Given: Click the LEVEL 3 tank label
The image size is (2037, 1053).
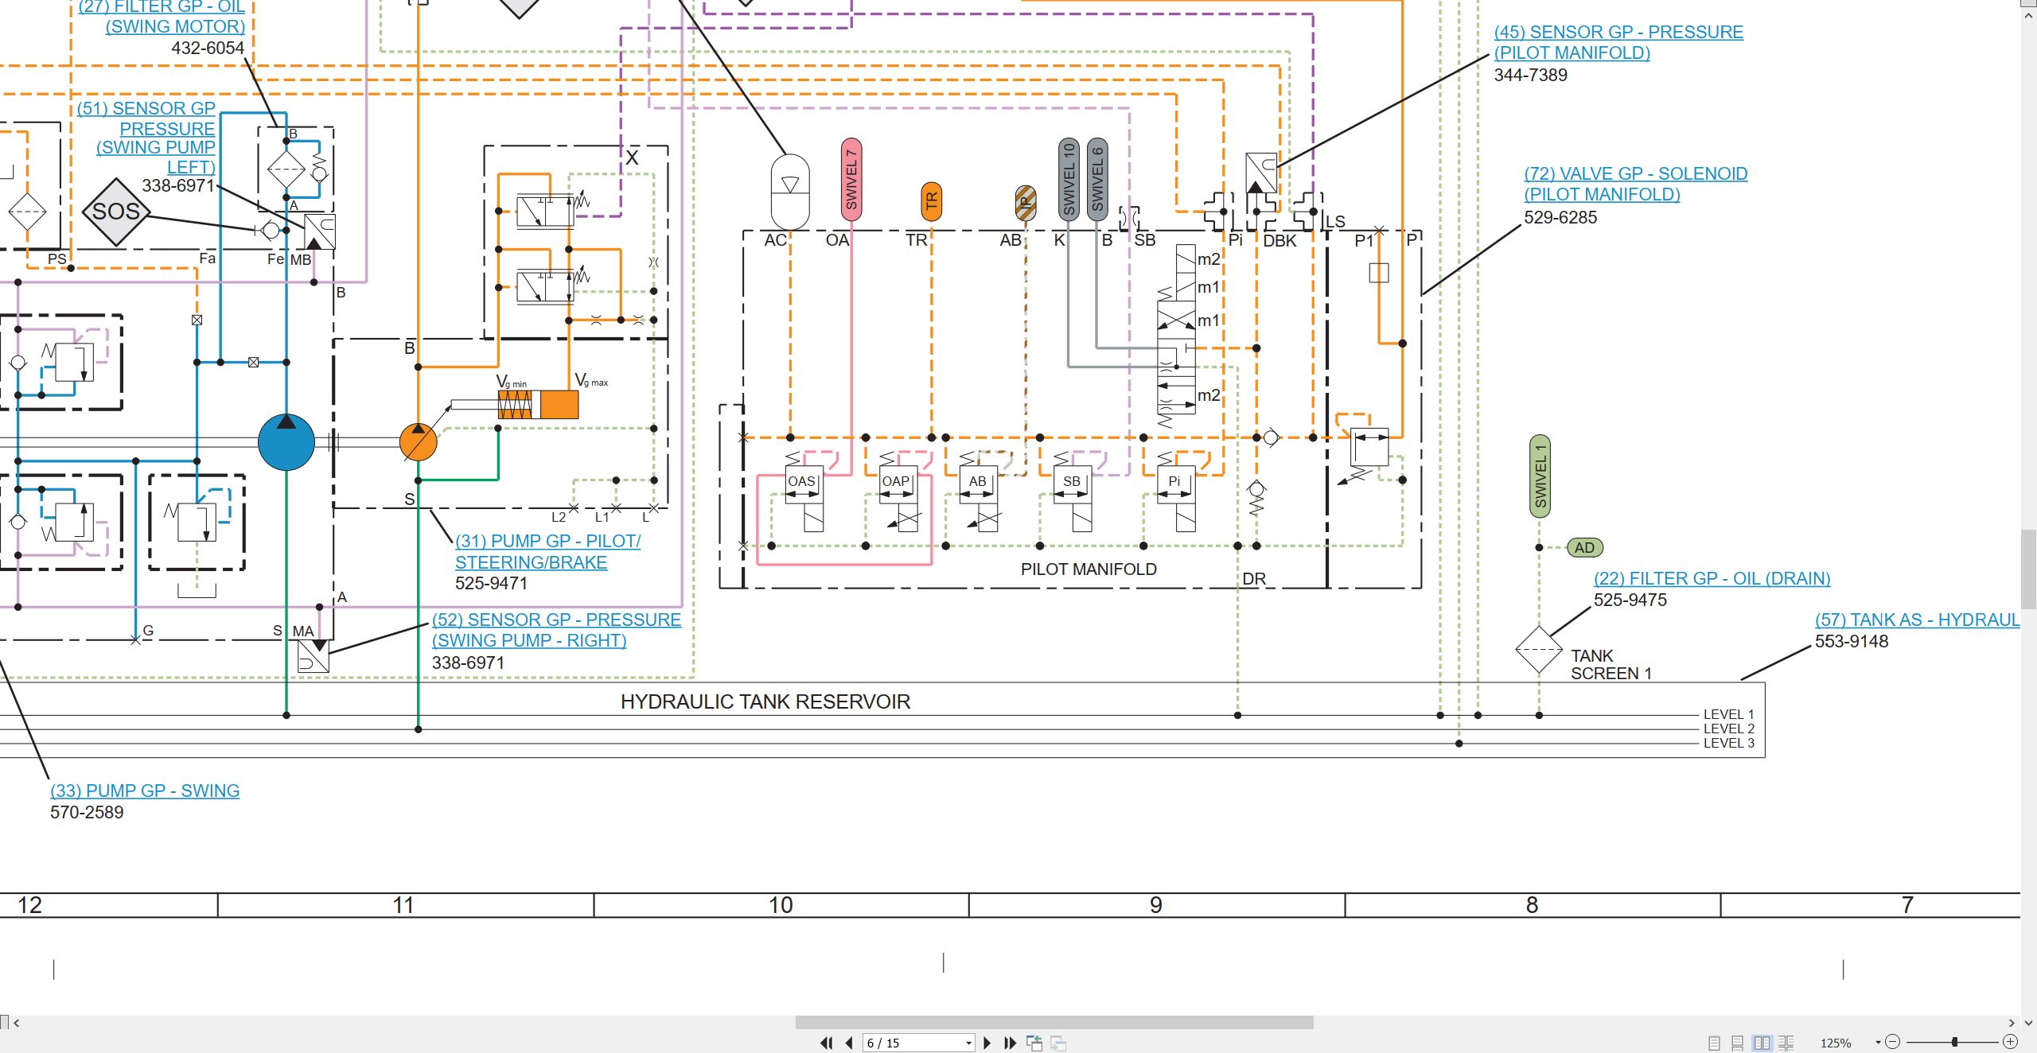Looking at the screenshot, I should pos(1728,743).
